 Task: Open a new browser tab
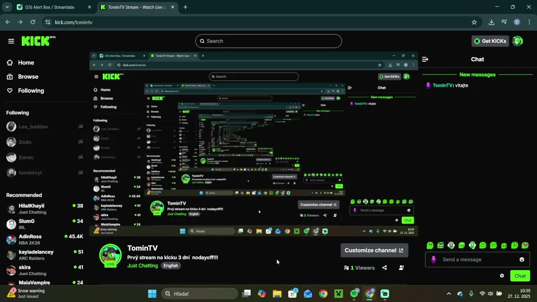(x=185, y=7)
